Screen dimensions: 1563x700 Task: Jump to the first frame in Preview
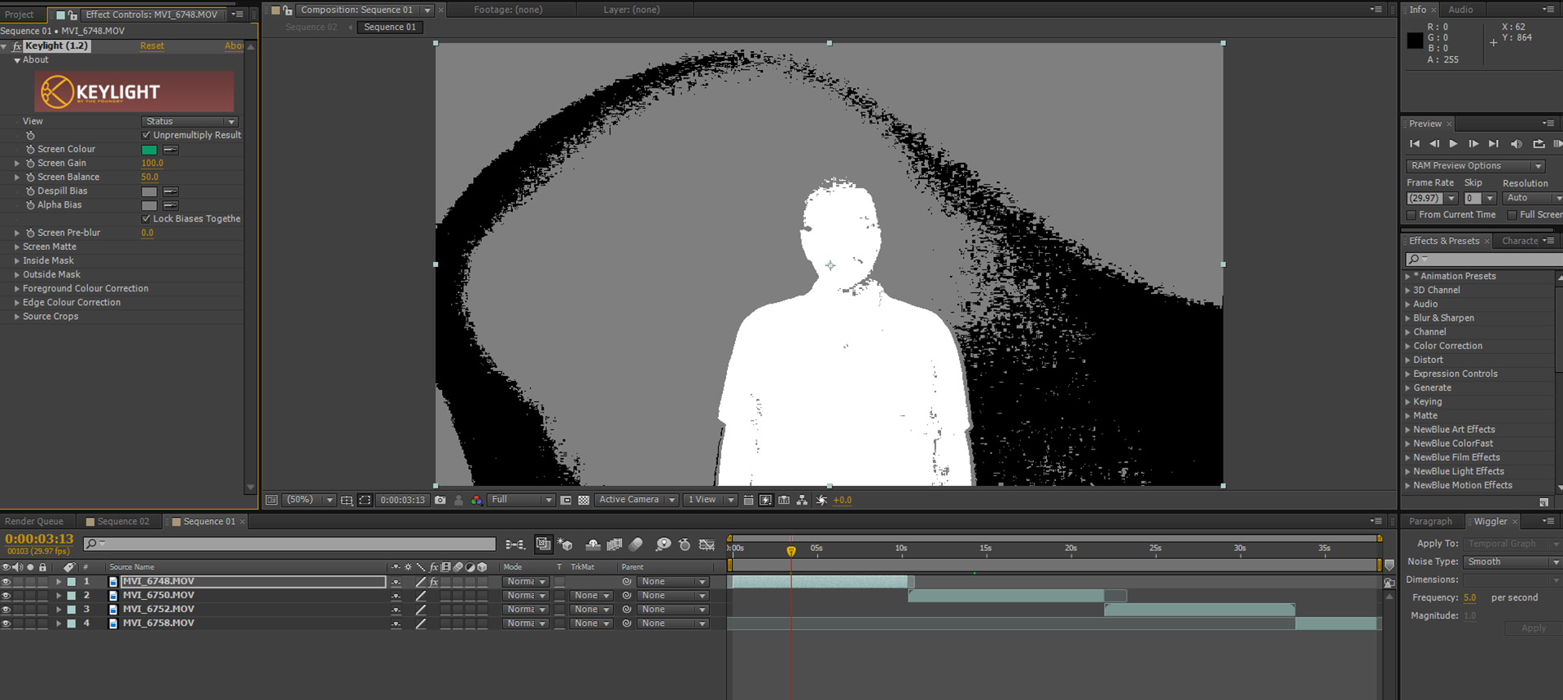(x=1415, y=144)
